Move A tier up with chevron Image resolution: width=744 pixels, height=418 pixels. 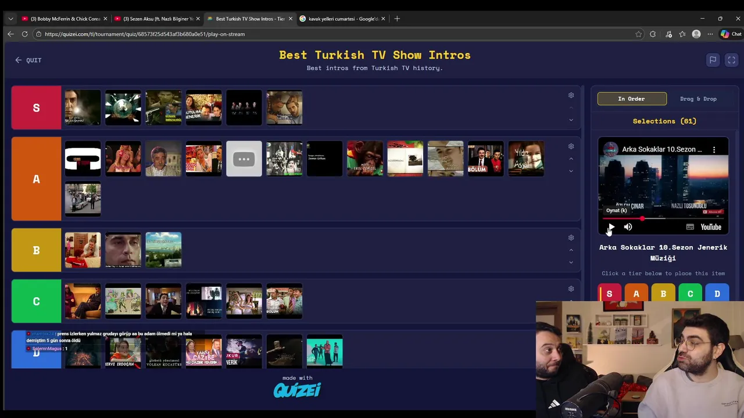coord(571,158)
